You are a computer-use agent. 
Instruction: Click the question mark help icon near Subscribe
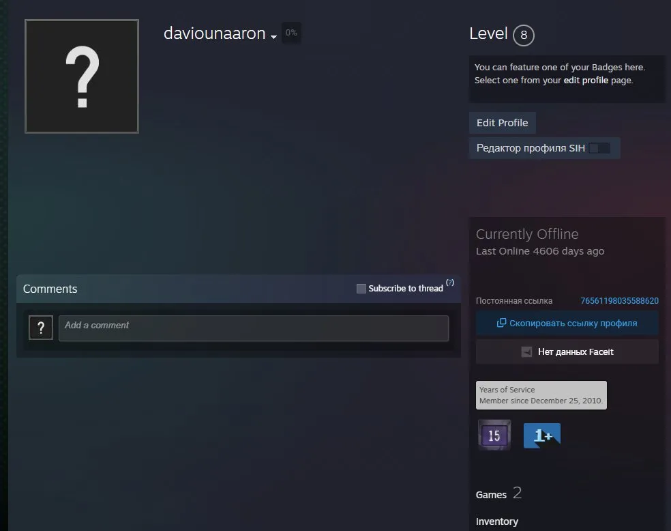[x=450, y=283]
